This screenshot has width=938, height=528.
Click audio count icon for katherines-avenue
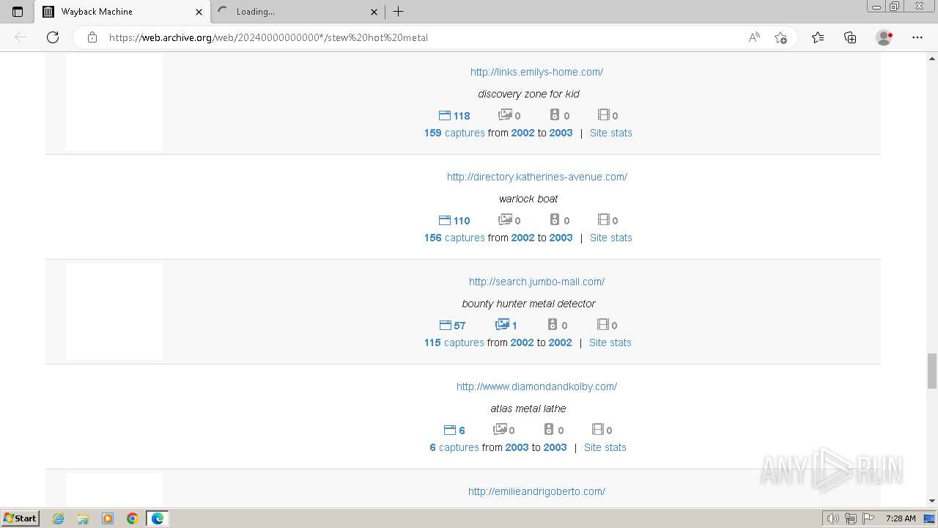[x=559, y=220]
